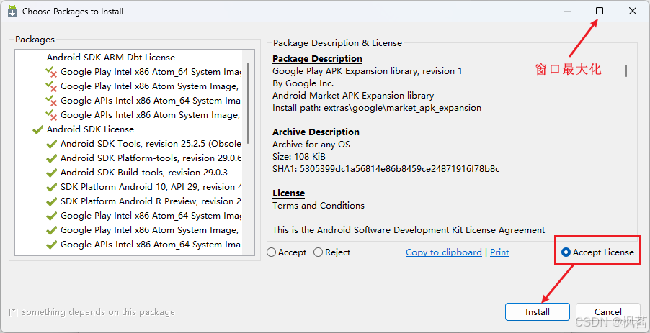This screenshot has width=650, height=333.
Task: Open the Print link
Action: (x=499, y=252)
